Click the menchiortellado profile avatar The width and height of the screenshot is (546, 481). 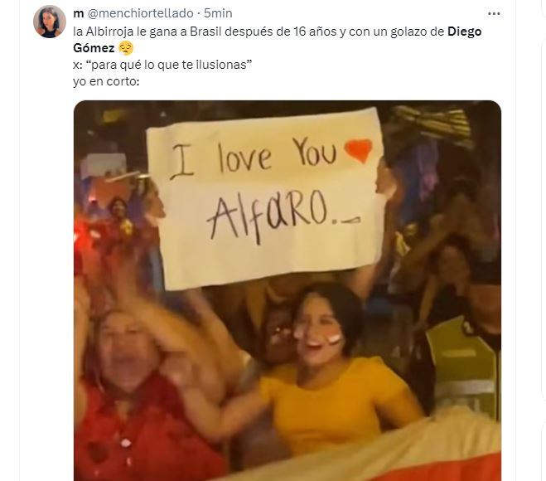(50, 22)
